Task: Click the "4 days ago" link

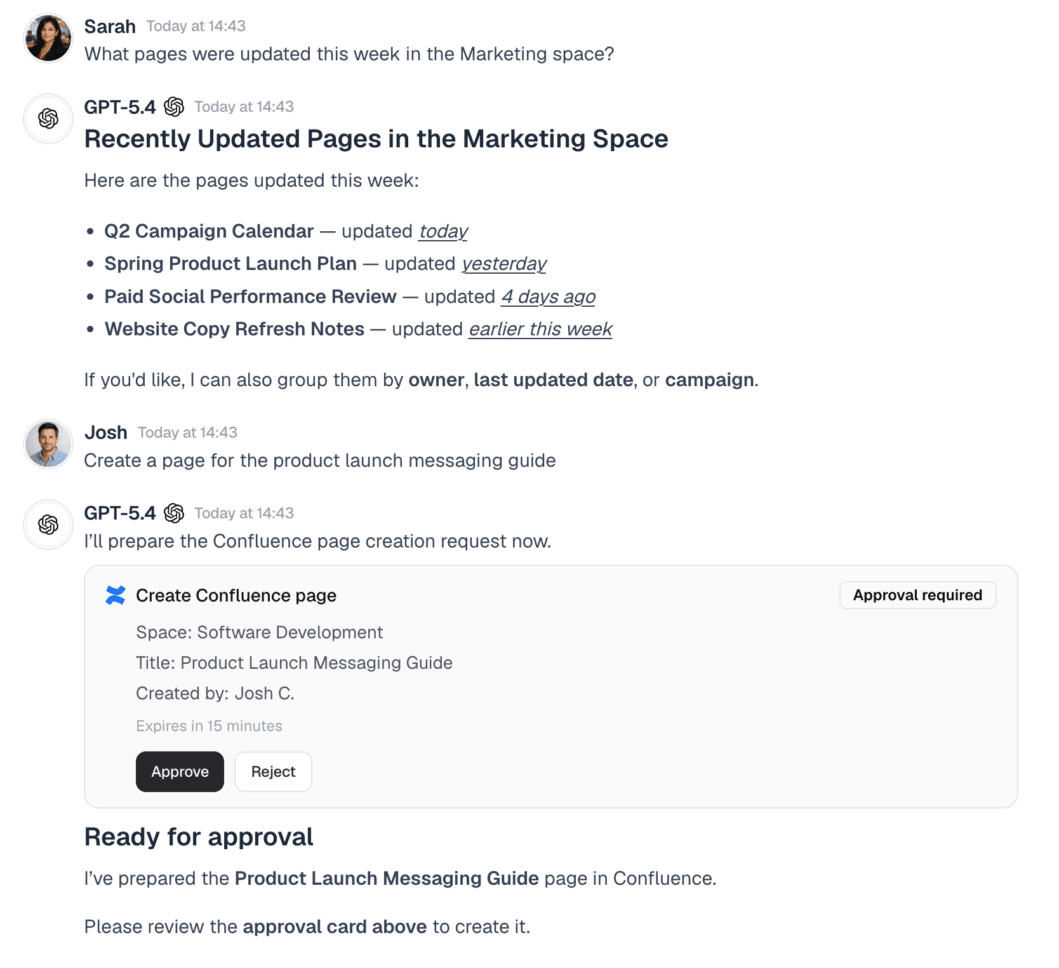Action: tap(549, 296)
